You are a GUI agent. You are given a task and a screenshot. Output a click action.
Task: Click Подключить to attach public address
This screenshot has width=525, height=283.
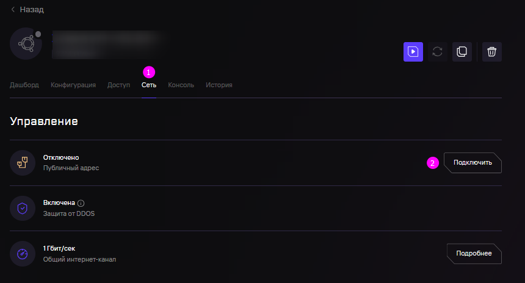(x=472, y=163)
